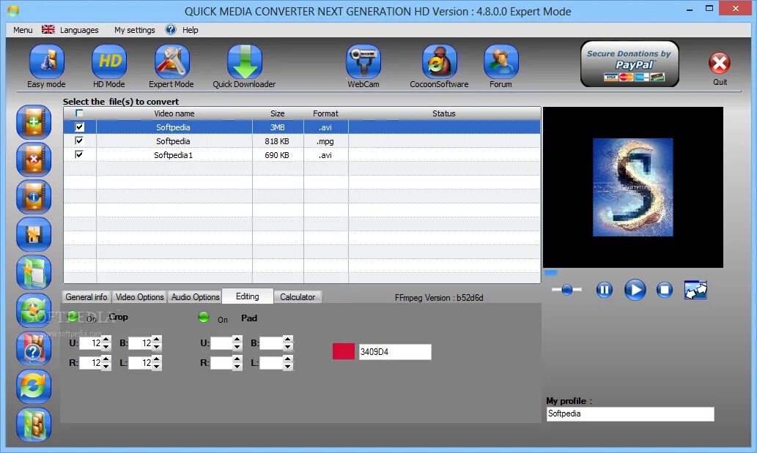Decrease Crop B value with down arrow
The width and height of the screenshot is (757, 453).
coord(156,346)
